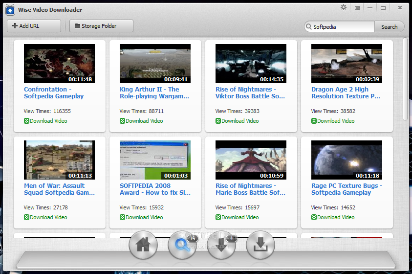Screen dimensions: 412x274
Task: Click SOFTPEDIA 2008 Award thumbnail 00:01:03
Action: coord(155,160)
